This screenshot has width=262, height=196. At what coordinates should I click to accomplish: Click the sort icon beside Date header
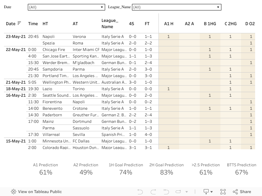point(19,23)
